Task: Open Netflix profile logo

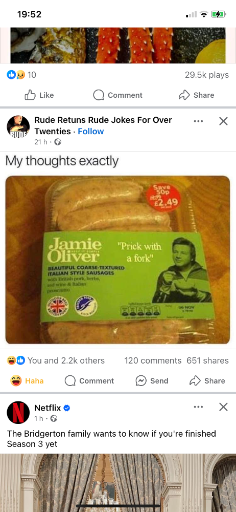Action: click(x=18, y=412)
